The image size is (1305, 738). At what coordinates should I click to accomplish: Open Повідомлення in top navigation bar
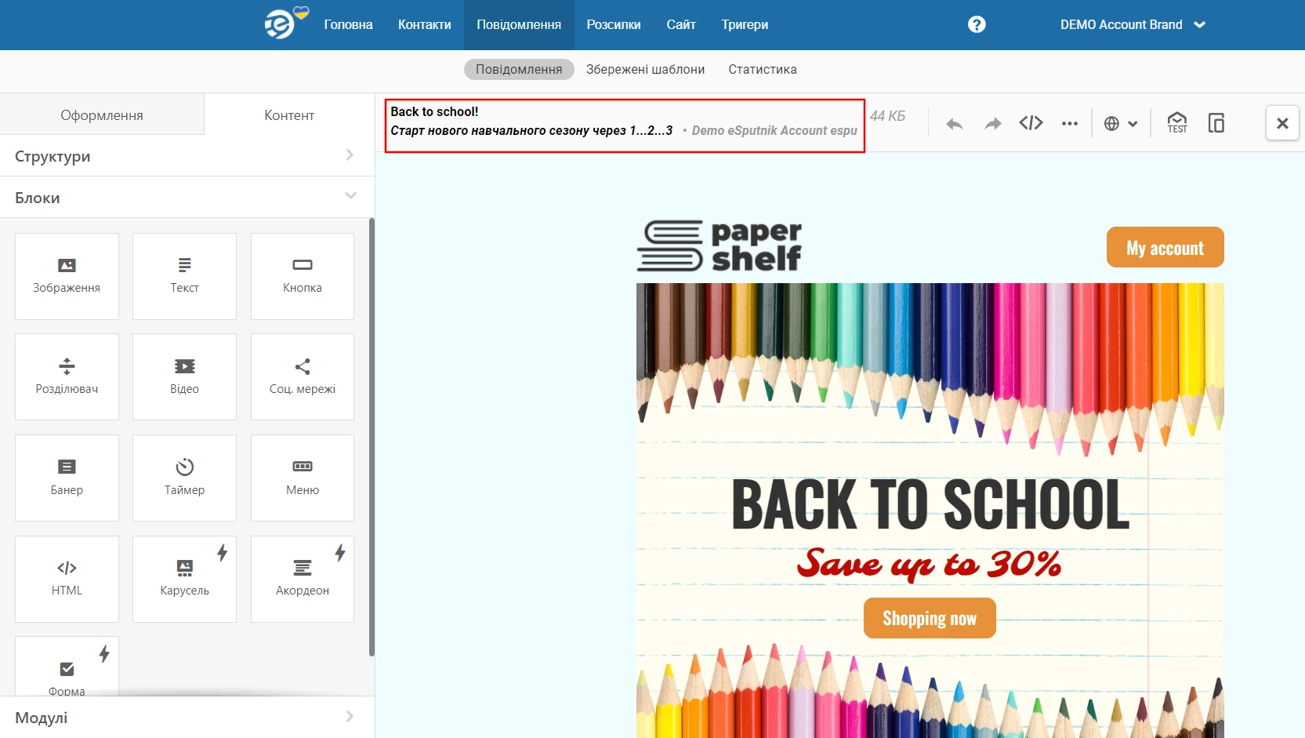(x=519, y=24)
